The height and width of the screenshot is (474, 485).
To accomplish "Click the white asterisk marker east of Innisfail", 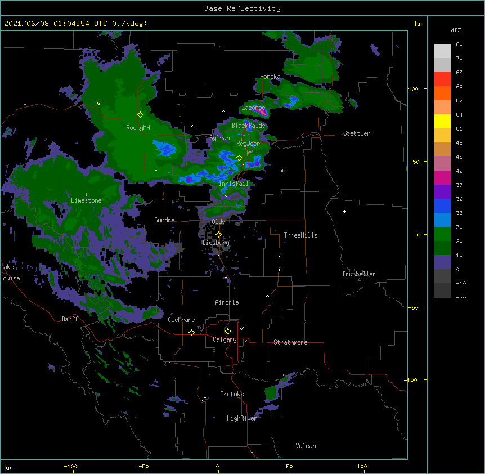I will pyautogui.click(x=282, y=171).
